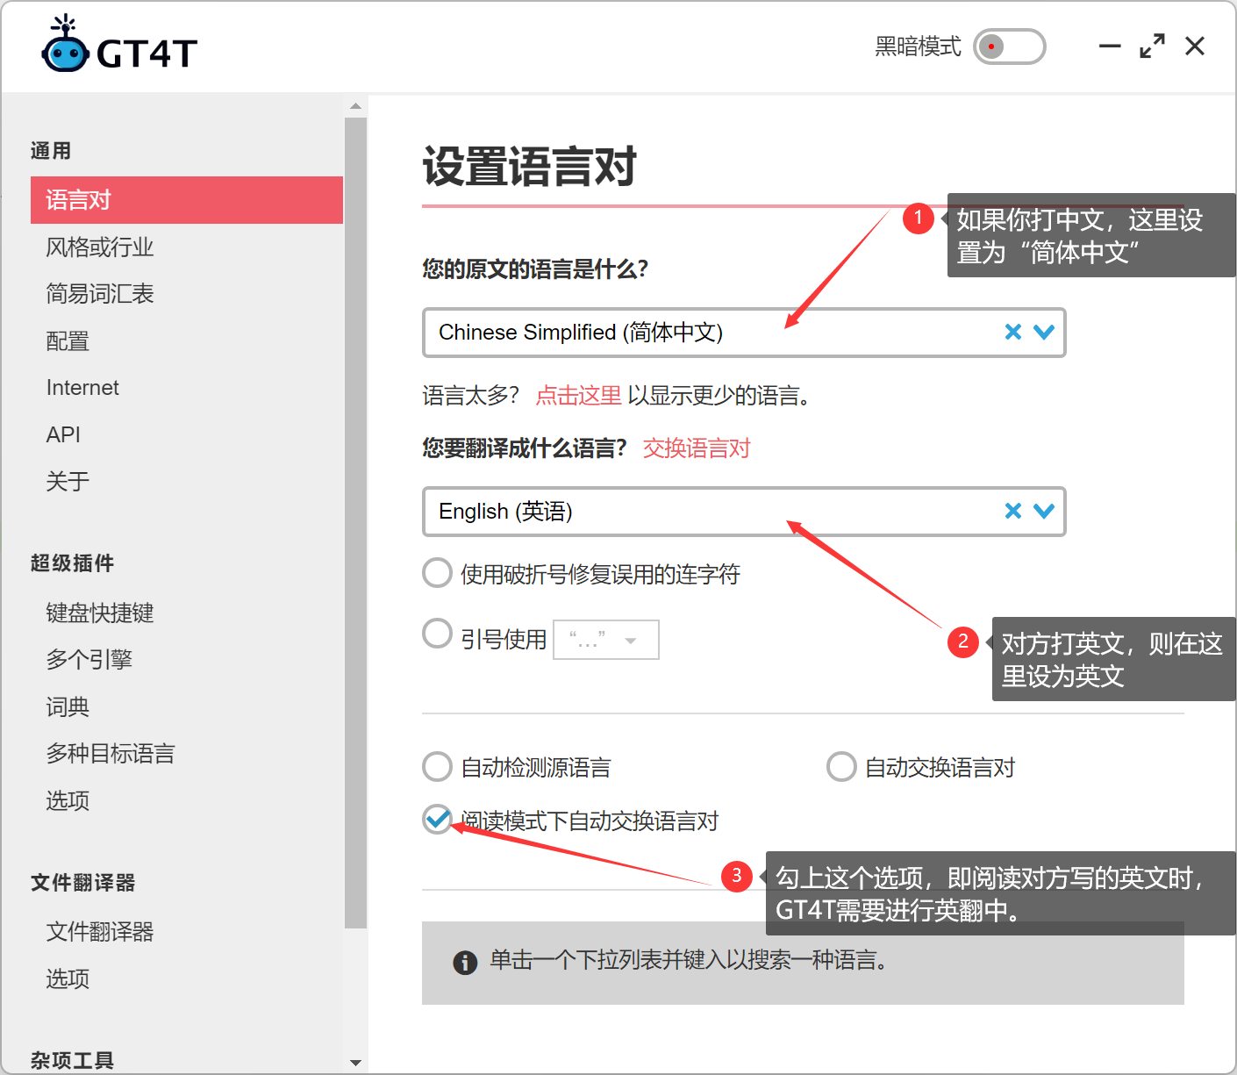Open the source language dropdown arrow
Image resolution: width=1237 pixels, height=1075 pixels.
point(1044,332)
